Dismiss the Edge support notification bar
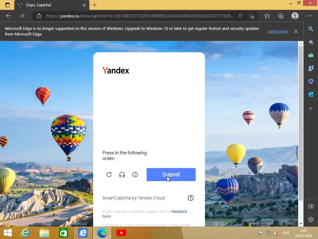The image size is (318, 239). pyautogui.click(x=296, y=31)
